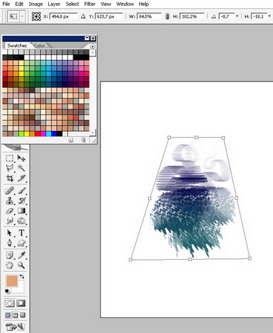Select the Move tool
The image size is (273, 333).
point(21,158)
